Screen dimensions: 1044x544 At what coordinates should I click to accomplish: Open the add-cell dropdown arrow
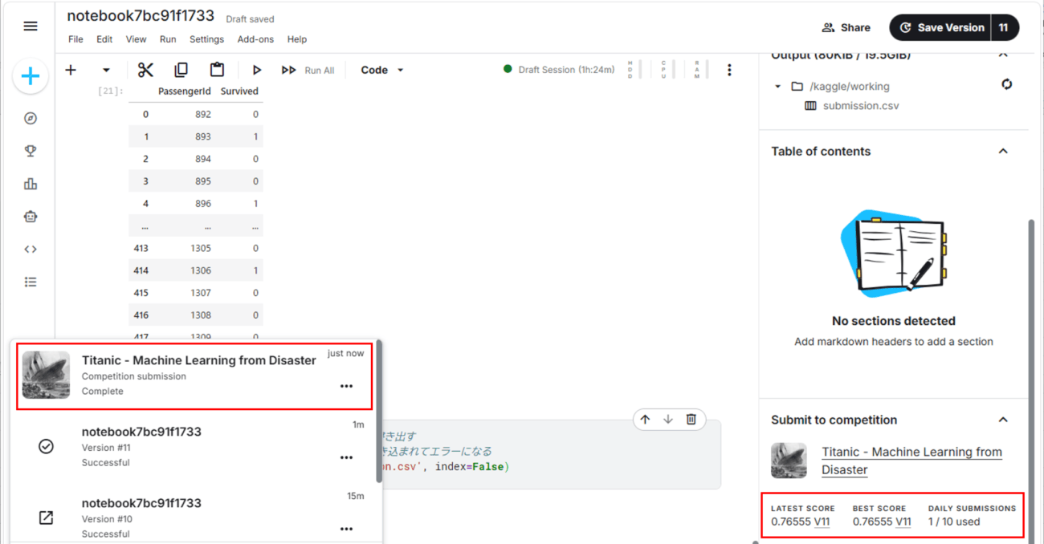[x=106, y=70]
